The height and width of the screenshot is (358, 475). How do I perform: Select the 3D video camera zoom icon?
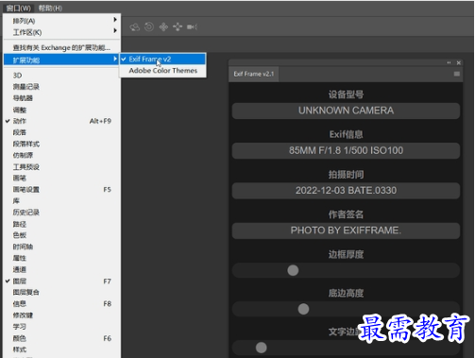[192, 27]
